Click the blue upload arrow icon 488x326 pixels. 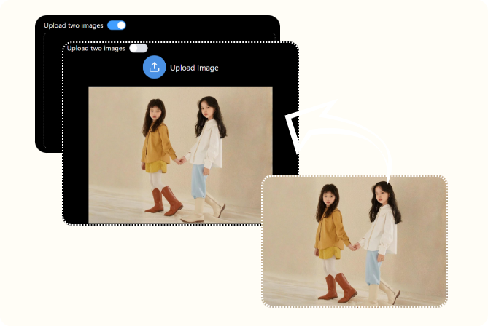(x=155, y=67)
